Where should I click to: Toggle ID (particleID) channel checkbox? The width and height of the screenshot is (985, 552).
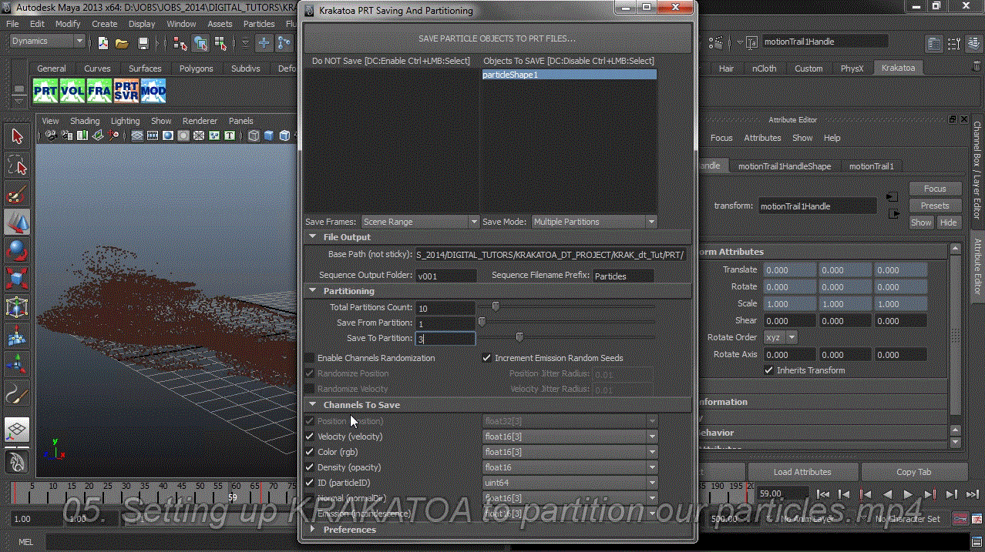(x=310, y=483)
